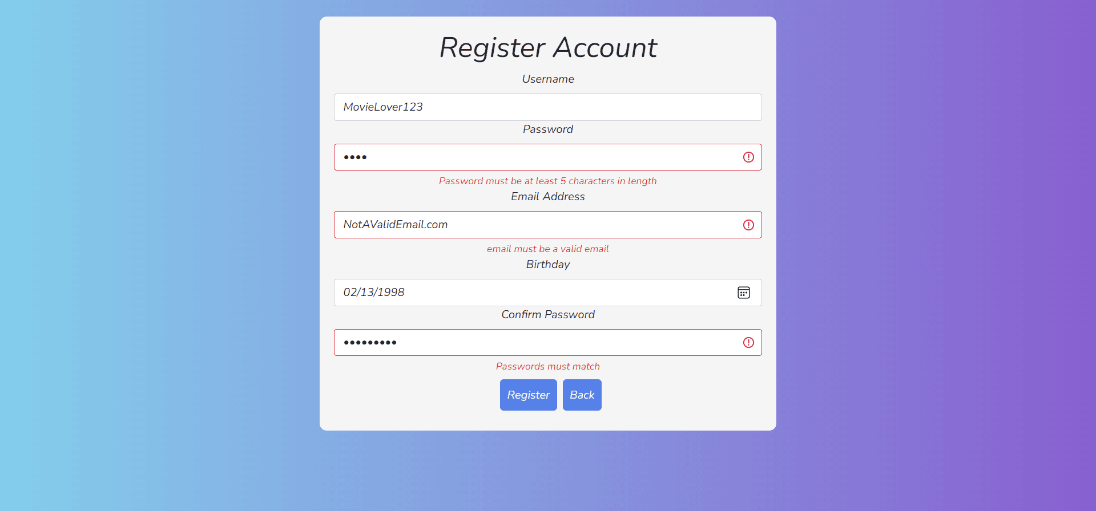Click the Birthday date text field
This screenshot has height=511, width=1096.
(x=531, y=293)
